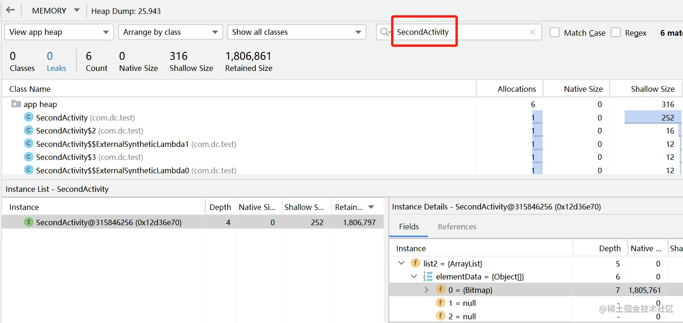Sort Instance Details by Depth column
The height and width of the screenshot is (323, 683).
tap(601, 248)
